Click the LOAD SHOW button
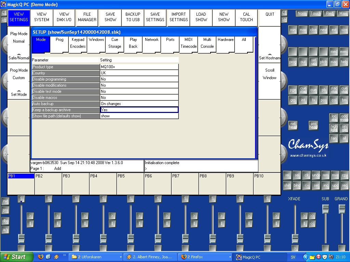This screenshot has height=262, width=350. [201, 17]
